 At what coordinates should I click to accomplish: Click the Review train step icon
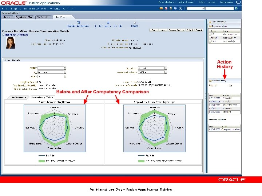135,23
